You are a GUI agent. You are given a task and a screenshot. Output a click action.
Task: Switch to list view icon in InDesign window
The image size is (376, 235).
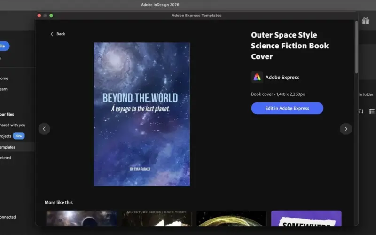point(372,111)
